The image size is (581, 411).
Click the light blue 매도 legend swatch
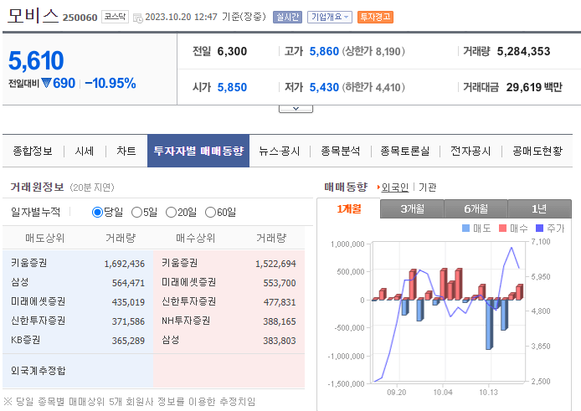point(465,228)
